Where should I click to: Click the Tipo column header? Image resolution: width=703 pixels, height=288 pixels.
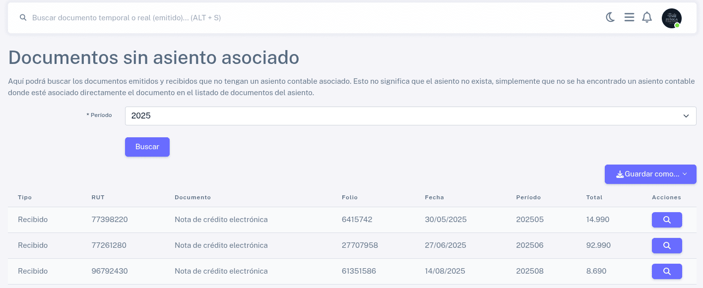click(x=25, y=197)
